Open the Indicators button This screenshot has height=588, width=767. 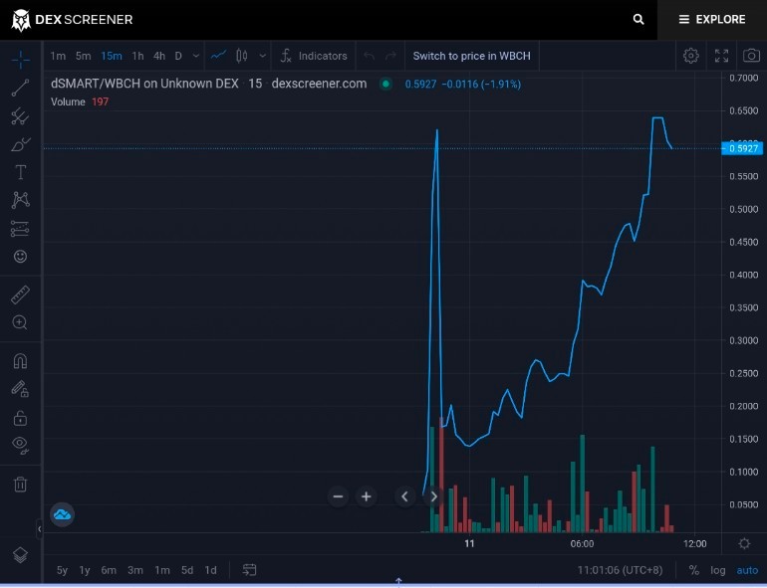(x=314, y=56)
